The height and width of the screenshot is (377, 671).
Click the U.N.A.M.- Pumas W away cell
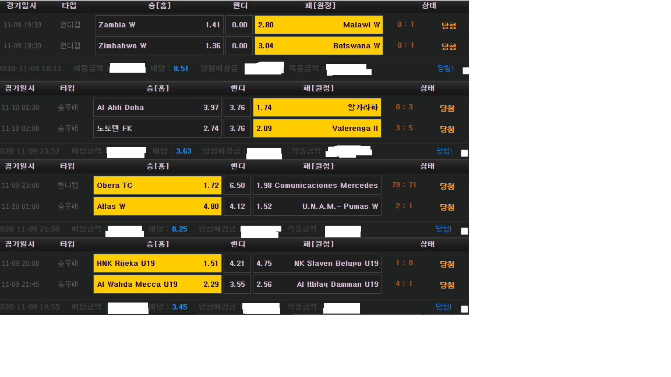317,206
